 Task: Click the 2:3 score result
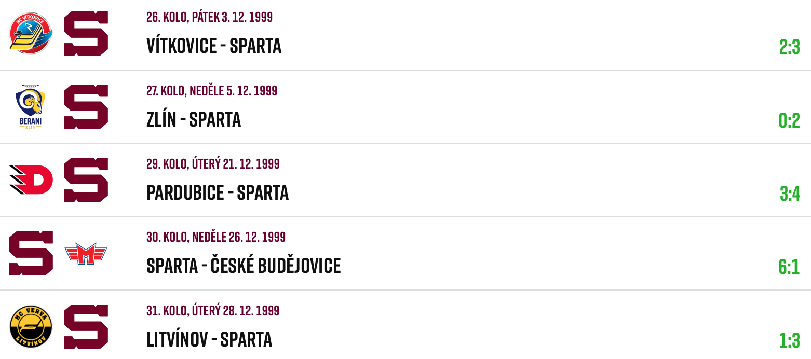789,47
